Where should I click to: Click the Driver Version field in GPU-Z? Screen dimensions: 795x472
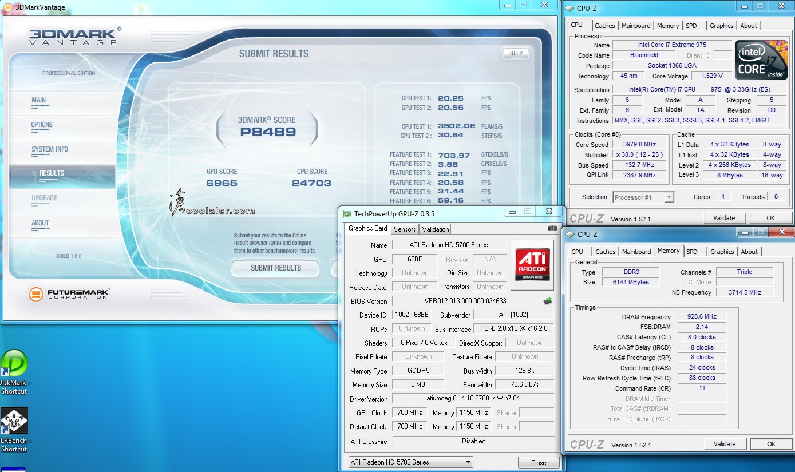tap(473, 398)
